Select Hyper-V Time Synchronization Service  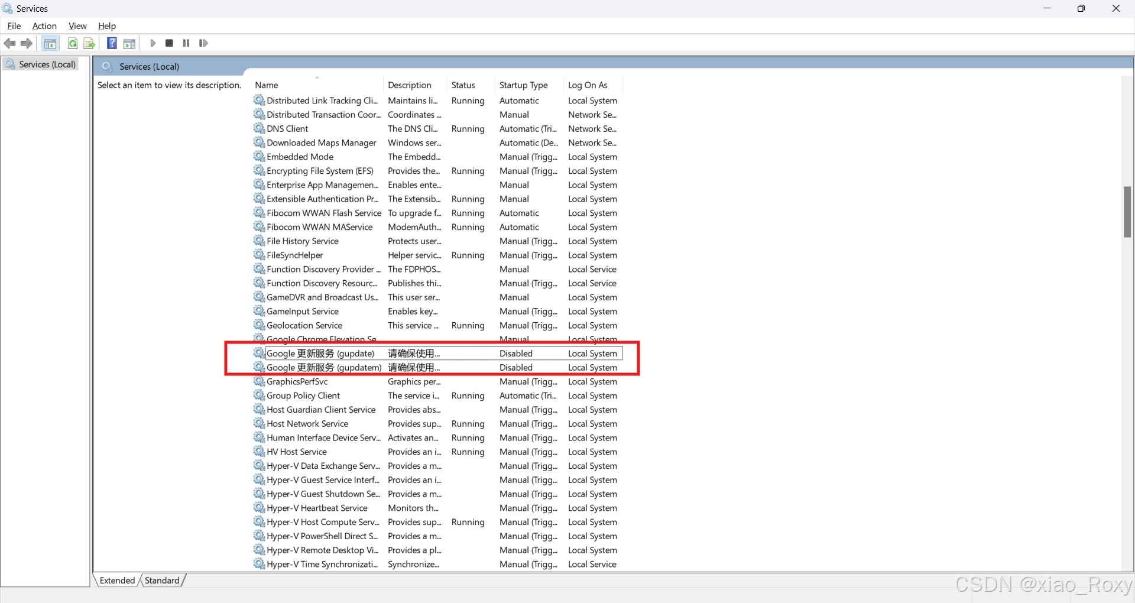point(437,564)
